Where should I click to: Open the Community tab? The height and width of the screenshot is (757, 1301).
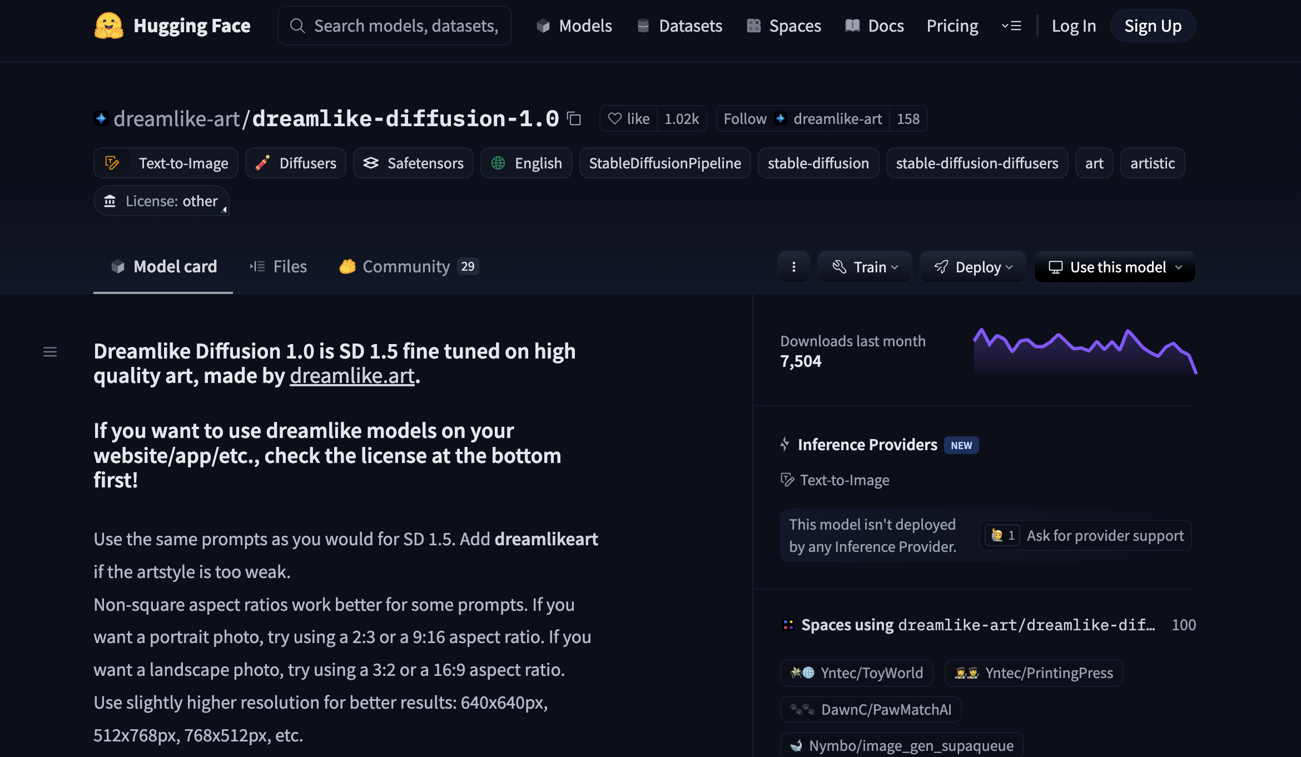(x=408, y=267)
